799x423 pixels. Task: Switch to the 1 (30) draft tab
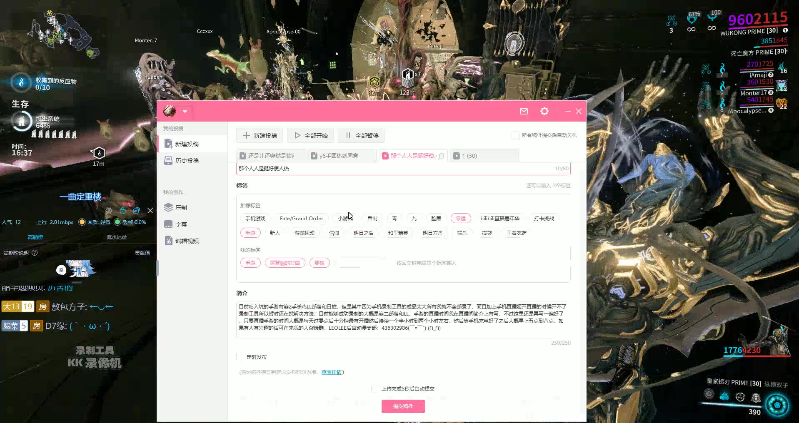pyautogui.click(x=484, y=156)
